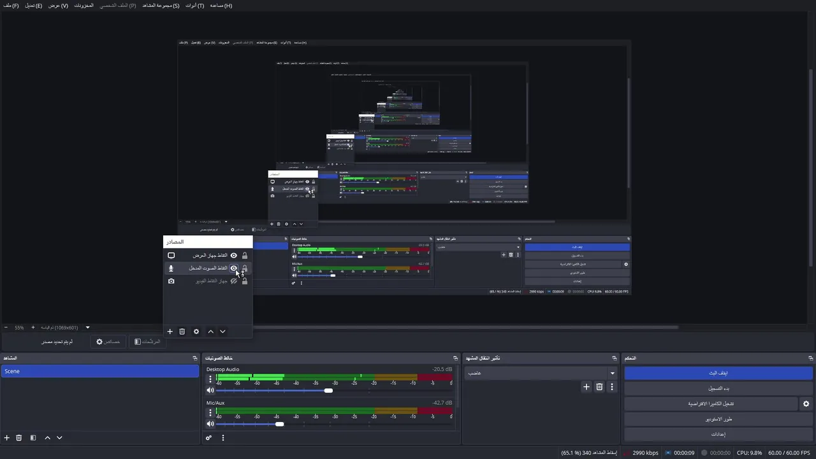Remove selected scene with trash icon
The width and height of the screenshot is (816, 459).
19,438
